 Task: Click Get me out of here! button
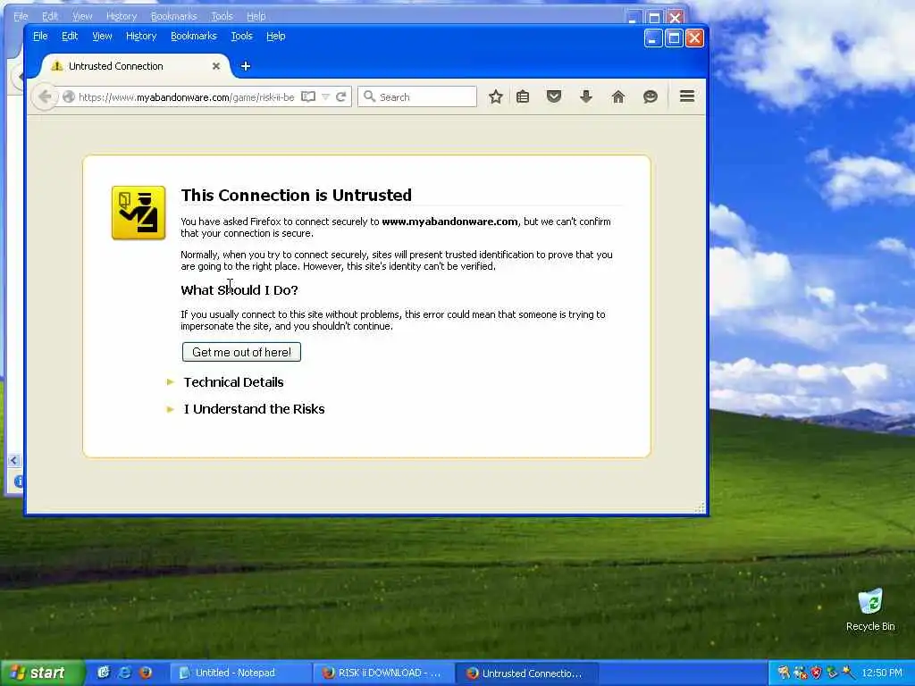click(241, 352)
